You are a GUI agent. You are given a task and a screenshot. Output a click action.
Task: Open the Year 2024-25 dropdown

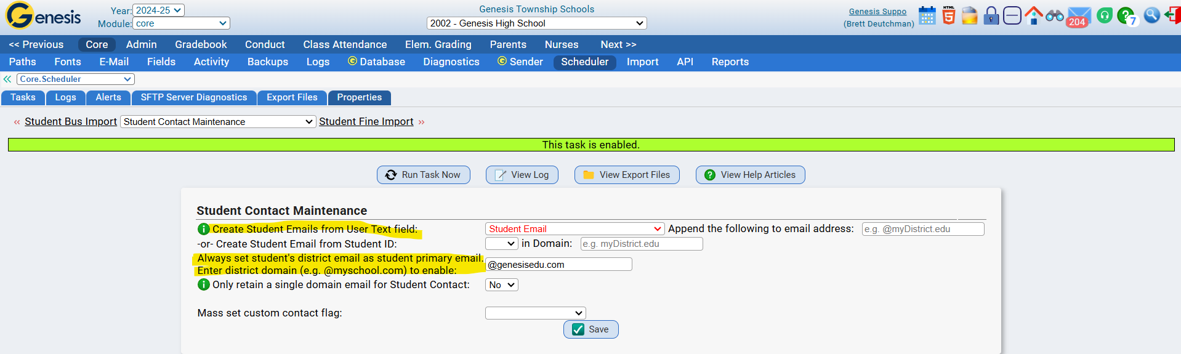(158, 10)
